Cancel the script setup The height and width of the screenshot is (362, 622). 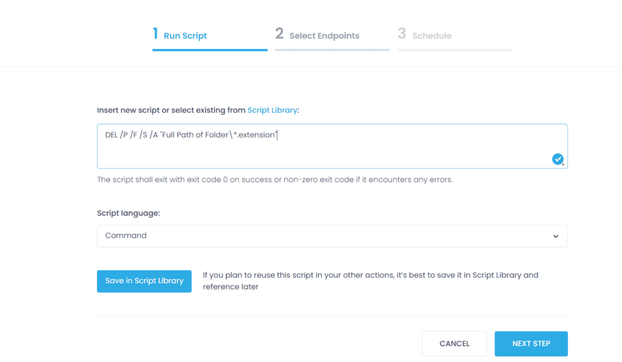pos(454,344)
